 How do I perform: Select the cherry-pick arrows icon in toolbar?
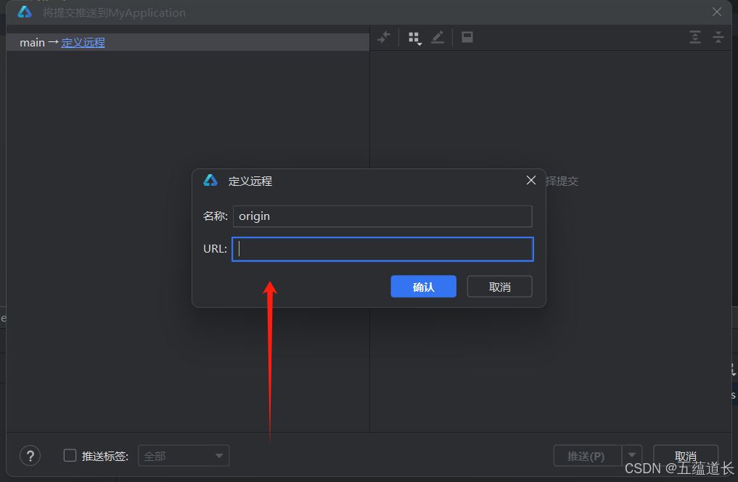384,37
